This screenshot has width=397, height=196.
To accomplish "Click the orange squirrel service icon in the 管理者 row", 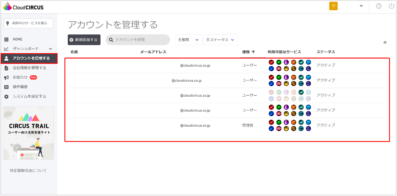I will pyautogui.click(x=294, y=122).
